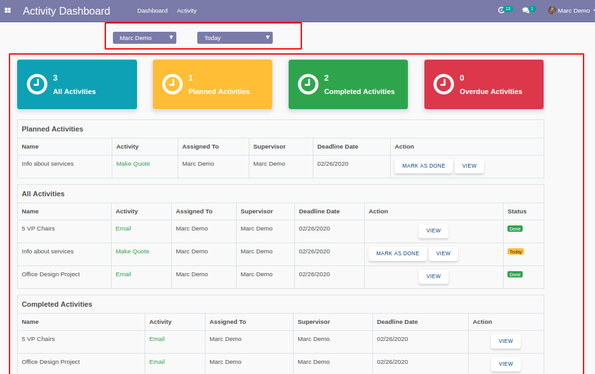The image size is (595, 374).
Task: Open the Completed Activities card label
Action: (360, 91)
